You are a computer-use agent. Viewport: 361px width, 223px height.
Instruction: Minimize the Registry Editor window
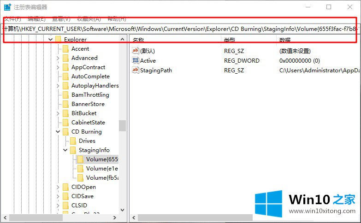click(308, 7)
